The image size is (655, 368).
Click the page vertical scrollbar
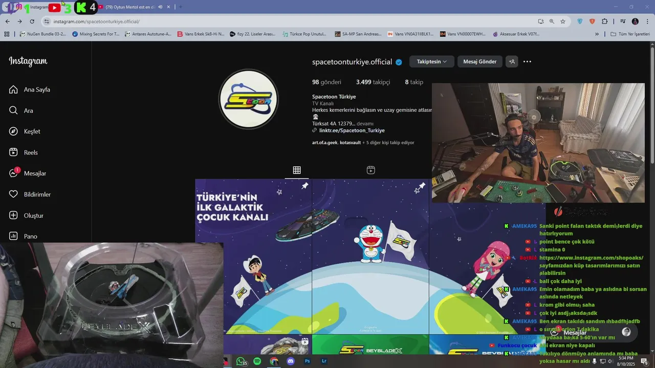652,105
